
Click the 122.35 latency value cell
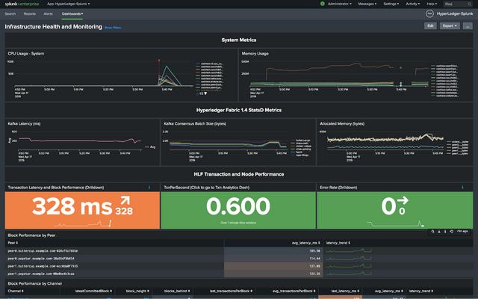click(x=273, y=274)
